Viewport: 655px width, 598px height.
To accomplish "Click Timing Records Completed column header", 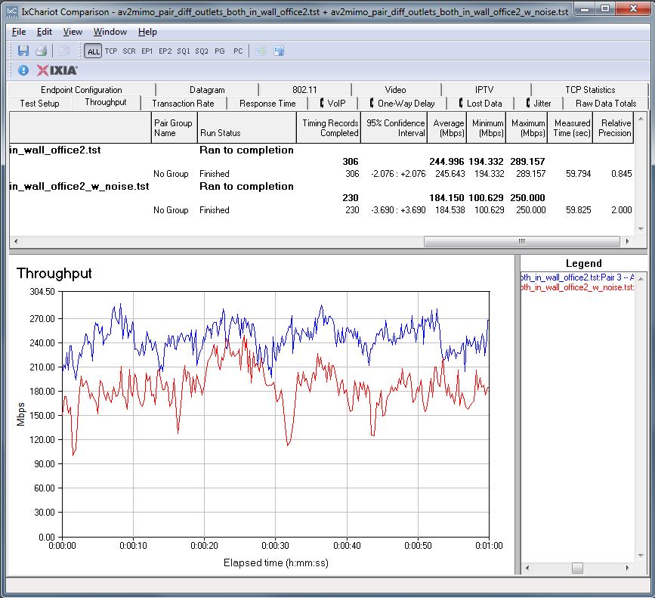I will pyautogui.click(x=329, y=128).
